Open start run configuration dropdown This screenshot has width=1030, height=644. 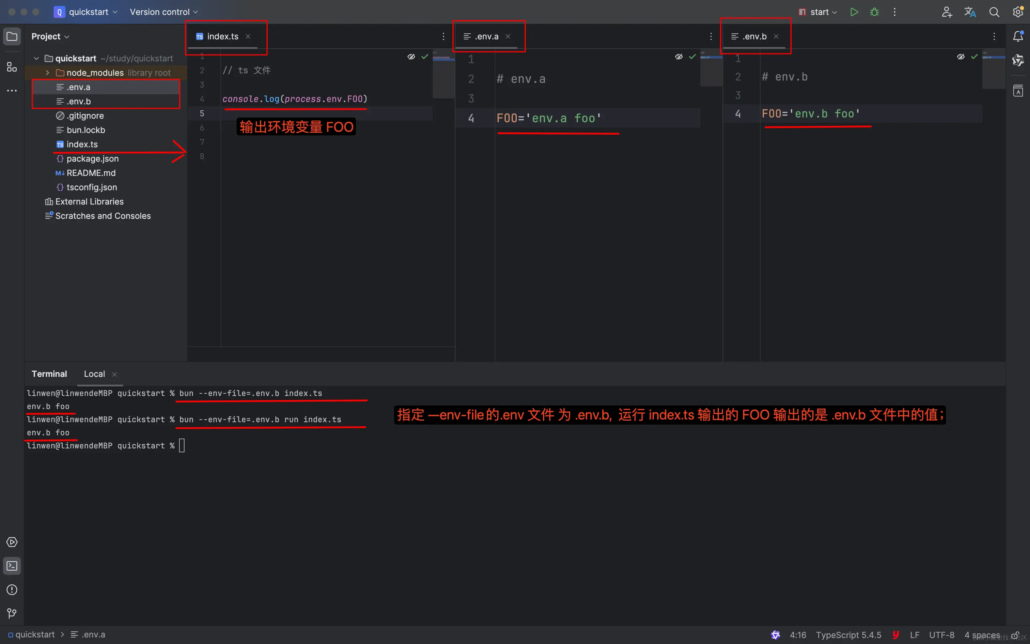click(818, 12)
